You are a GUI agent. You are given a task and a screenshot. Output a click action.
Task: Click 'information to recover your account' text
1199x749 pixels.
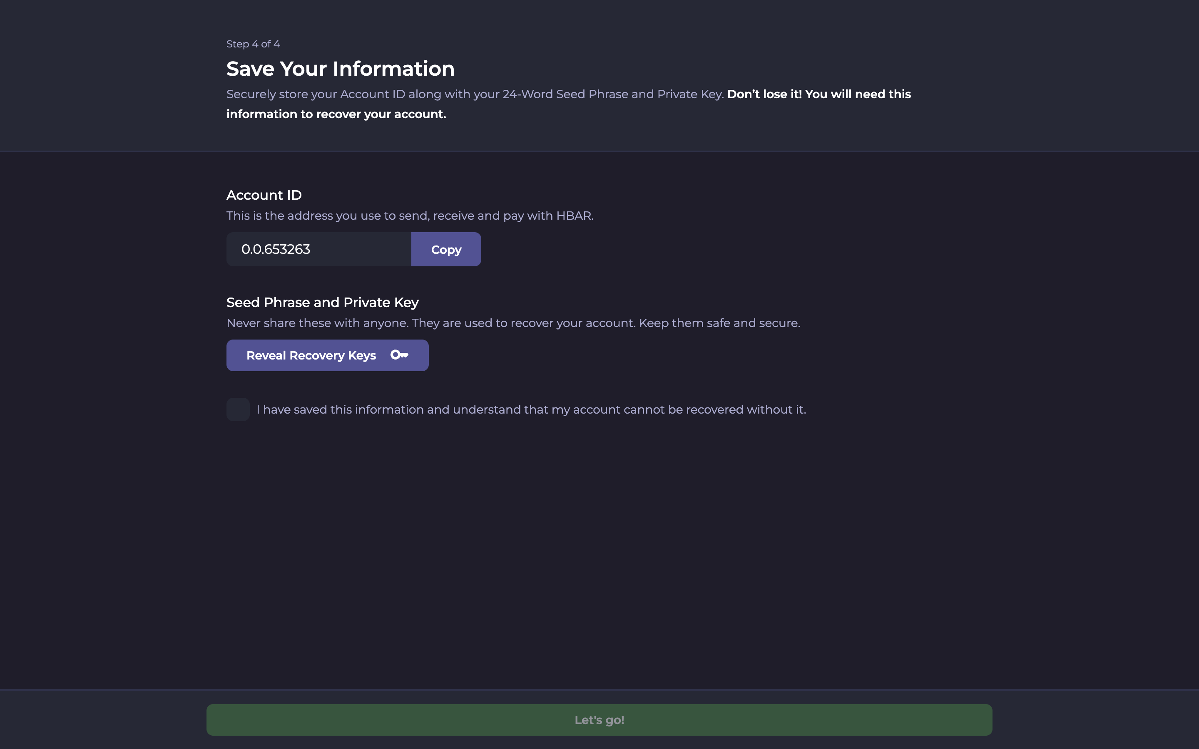click(336, 114)
